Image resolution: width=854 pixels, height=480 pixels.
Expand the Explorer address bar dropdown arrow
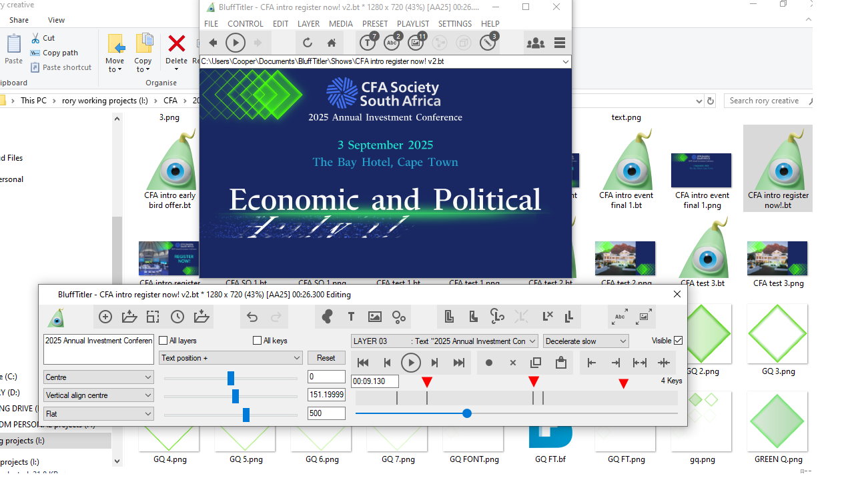tap(699, 101)
